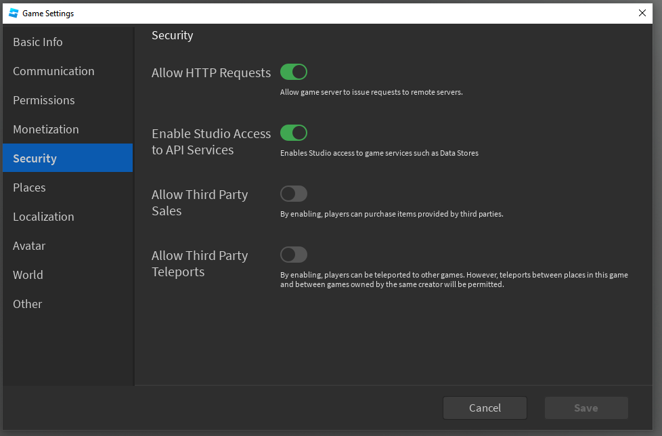
Task: Open Avatar settings in the sidebar
Action: click(x=68, y=246)
